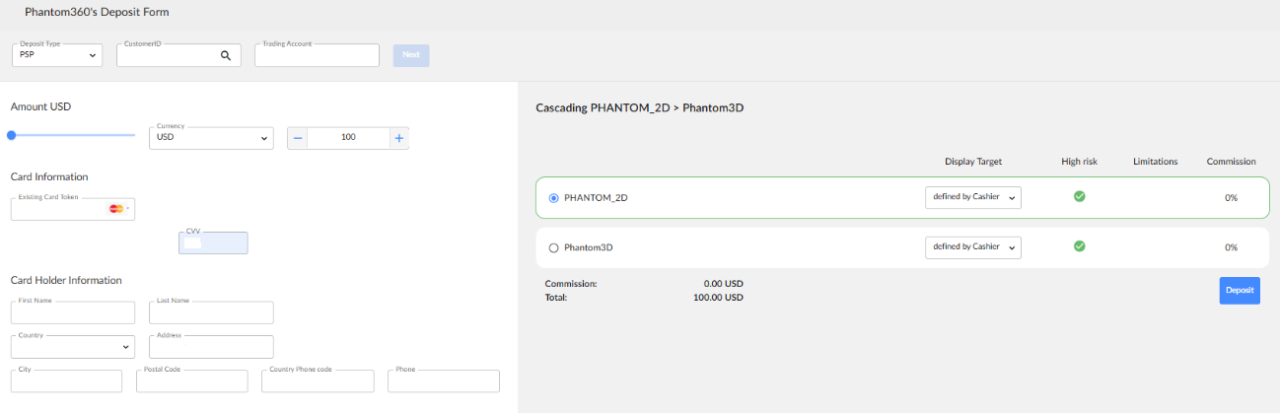Click the Next button
1280x413 pixels.
click(411, 55)
